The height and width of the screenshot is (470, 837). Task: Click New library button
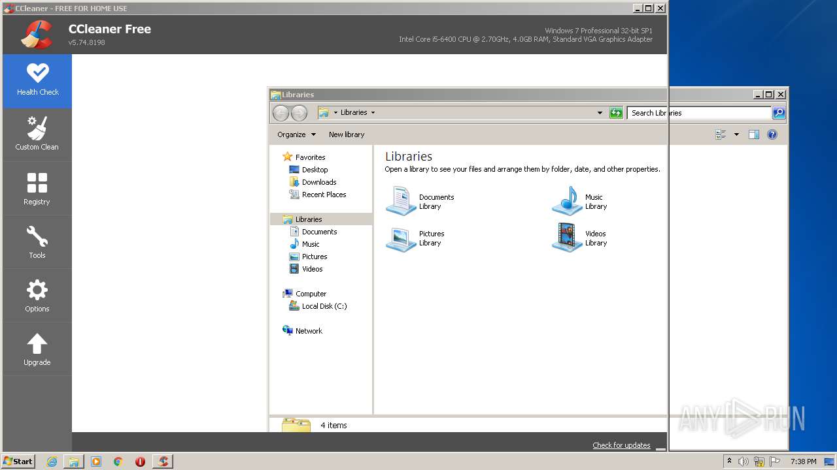pos(347,134)
